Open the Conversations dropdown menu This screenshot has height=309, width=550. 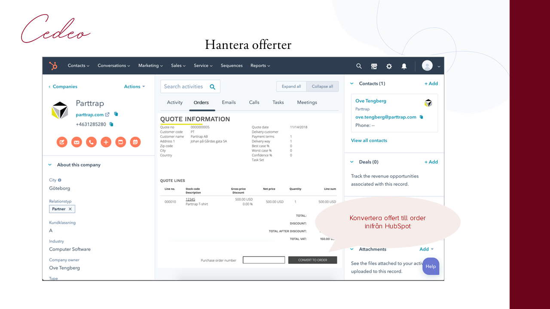click(114, 66)
